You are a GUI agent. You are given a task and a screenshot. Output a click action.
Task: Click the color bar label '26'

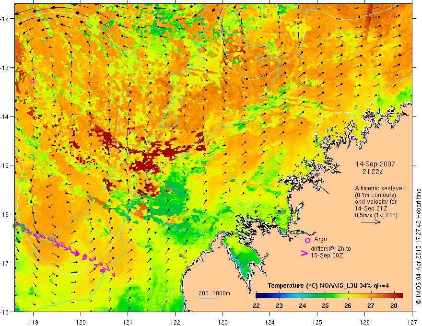348,305
